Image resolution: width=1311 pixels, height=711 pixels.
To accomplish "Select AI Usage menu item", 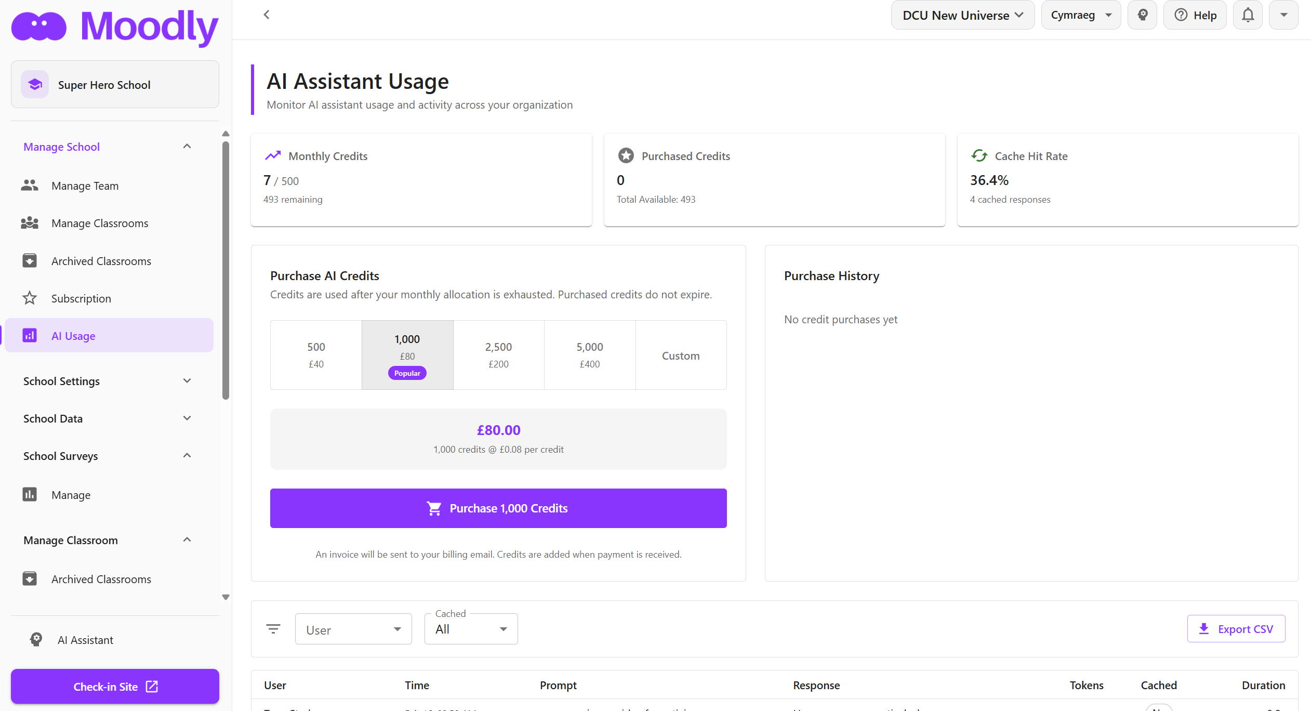I will tap(73, 336).
